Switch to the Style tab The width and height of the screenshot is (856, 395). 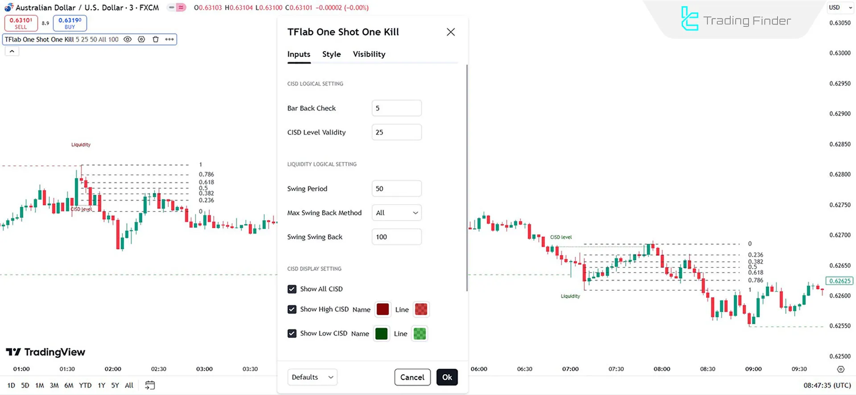331,54
